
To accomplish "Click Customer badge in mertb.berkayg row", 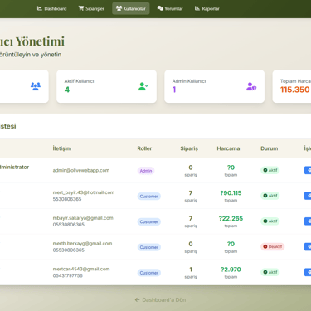I will (x=148, y=247).
